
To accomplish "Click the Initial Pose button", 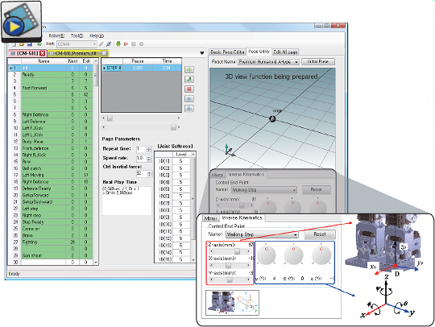I will (x=318, y=61).
